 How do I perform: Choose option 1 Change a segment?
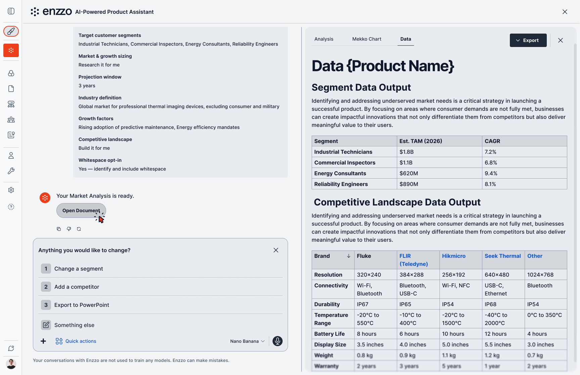[x=160, y=269]
